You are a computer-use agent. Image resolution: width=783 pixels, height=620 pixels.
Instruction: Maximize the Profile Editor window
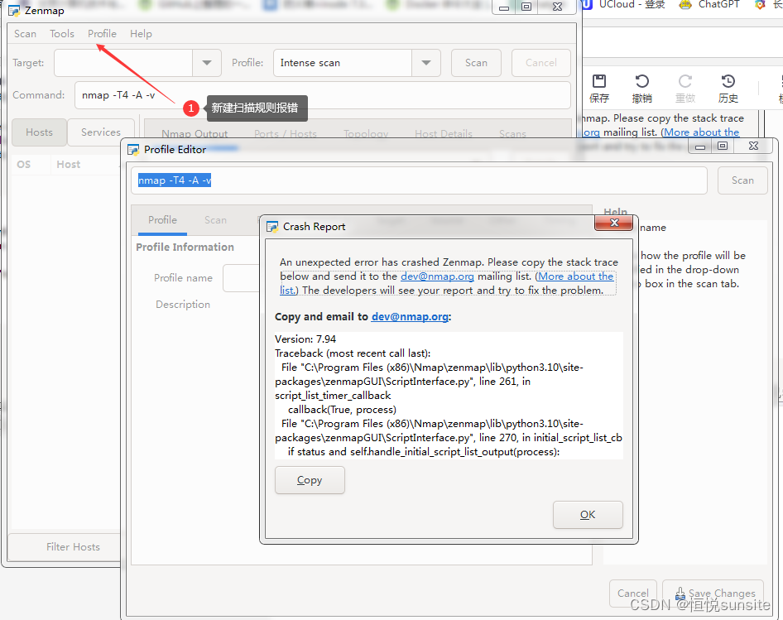click(x=722, y=146)
